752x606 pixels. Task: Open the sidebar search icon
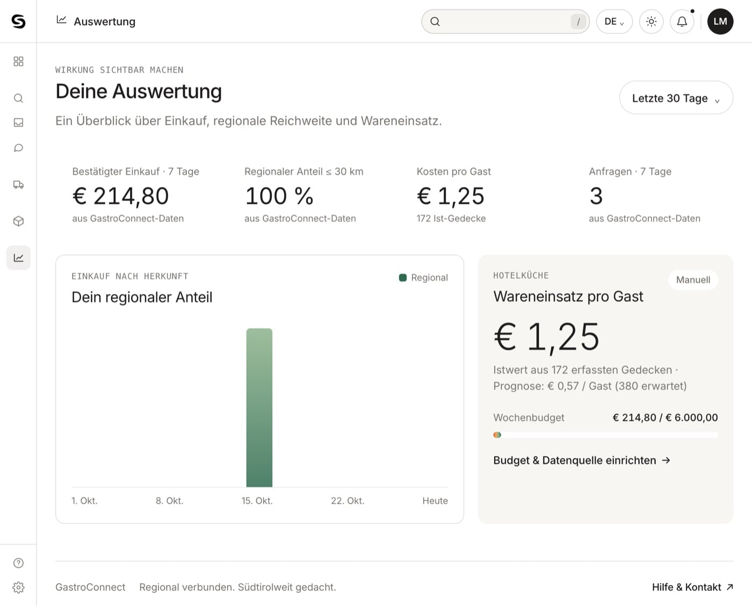[18, 98]
